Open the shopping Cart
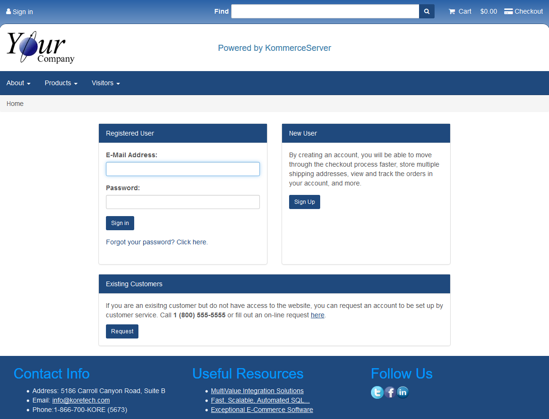 point(460,11)
